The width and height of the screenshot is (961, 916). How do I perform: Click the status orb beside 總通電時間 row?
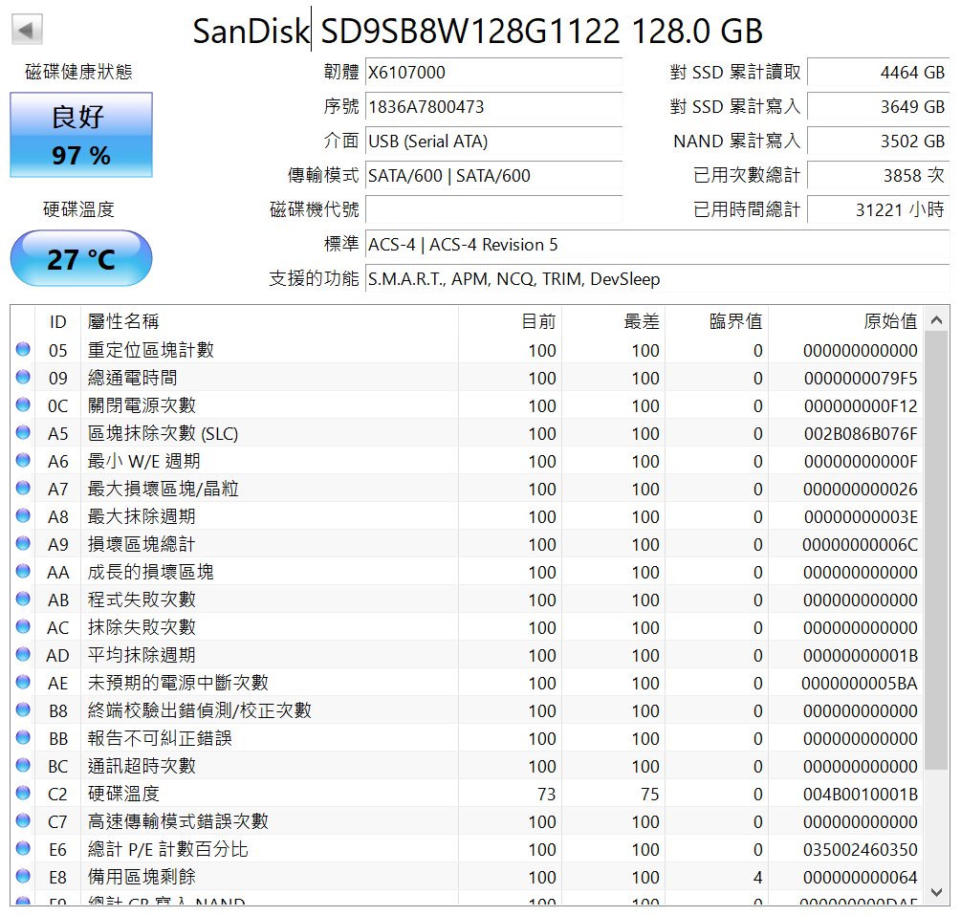(x=23, y=378)
